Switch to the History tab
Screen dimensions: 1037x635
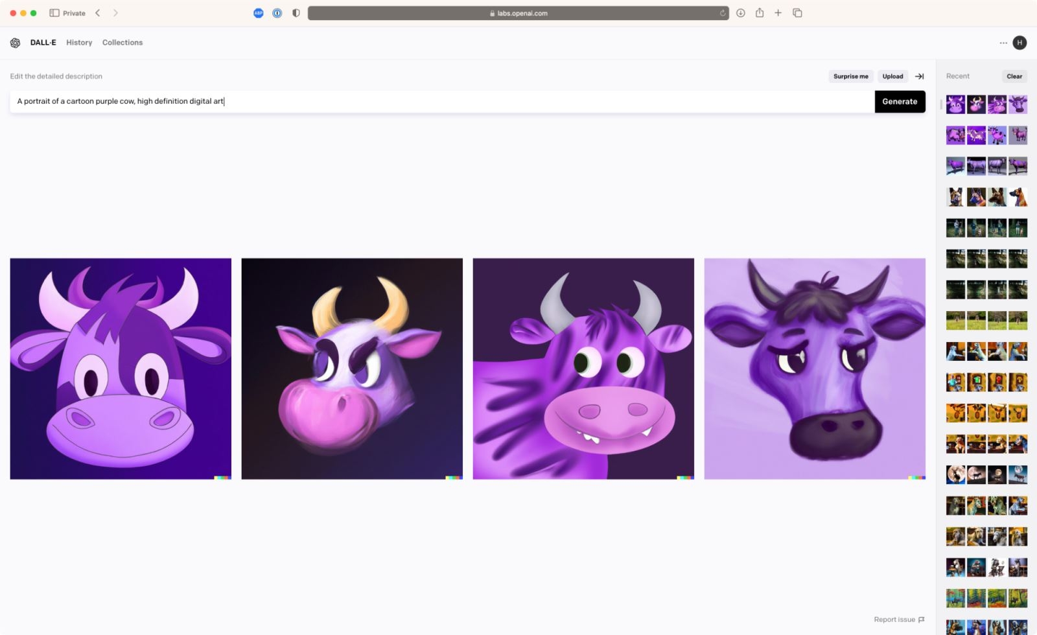point(79,43)
